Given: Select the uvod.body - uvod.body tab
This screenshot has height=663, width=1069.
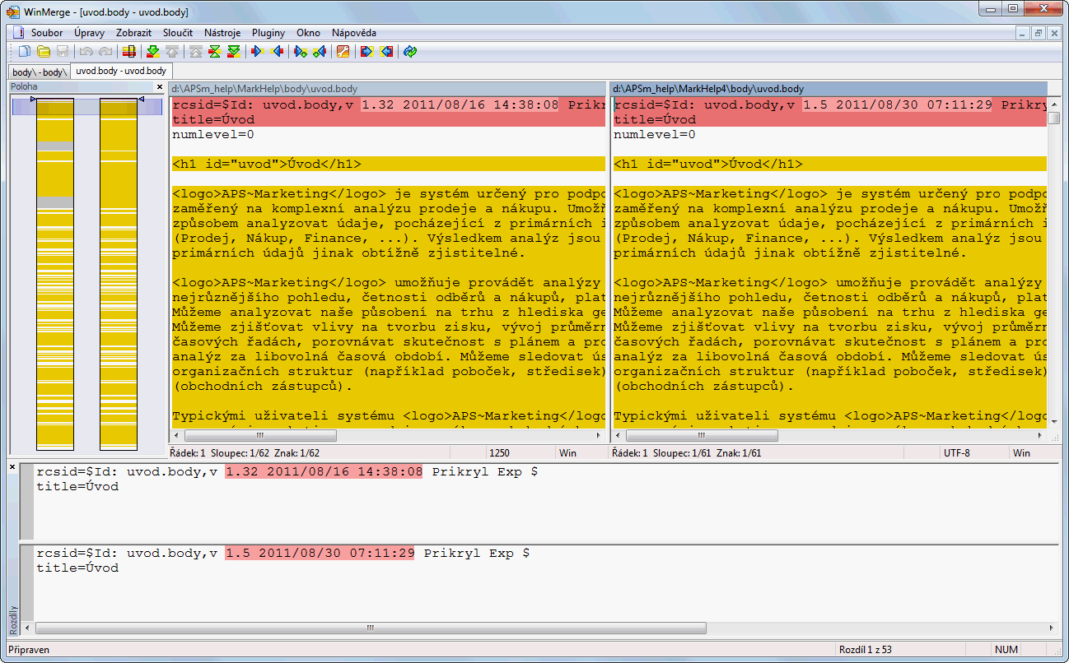Looking at the screenshot, I should tap(121, 71).
